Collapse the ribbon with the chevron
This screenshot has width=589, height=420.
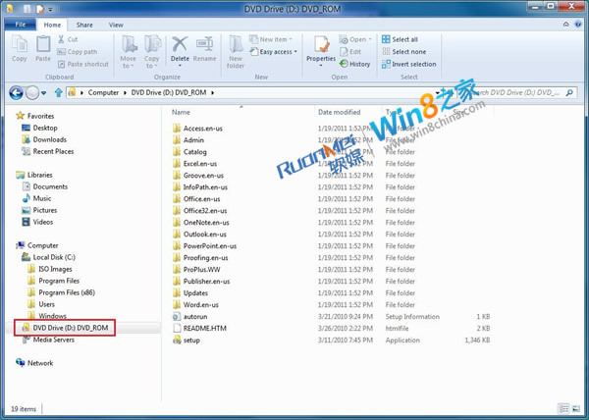(x=566, y=25)
